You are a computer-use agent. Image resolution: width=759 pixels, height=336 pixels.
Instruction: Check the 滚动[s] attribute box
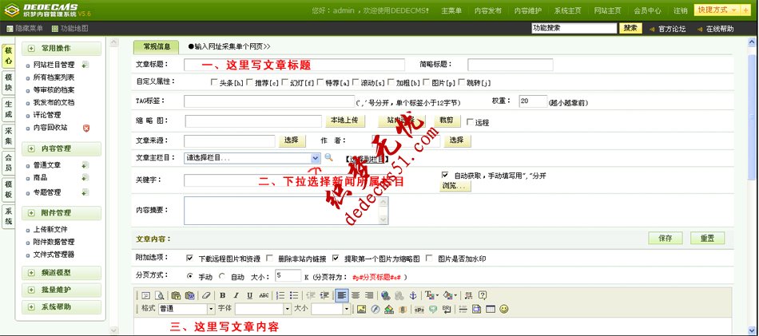coord(356,82)
